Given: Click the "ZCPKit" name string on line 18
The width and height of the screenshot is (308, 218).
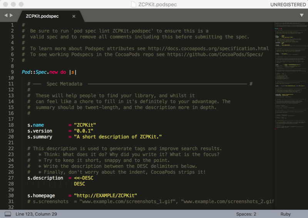Looking at the screenshot, I should [85, 125].
